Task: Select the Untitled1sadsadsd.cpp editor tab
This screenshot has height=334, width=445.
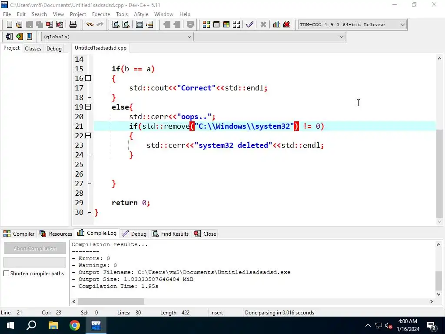Action: tap(100, 48)
